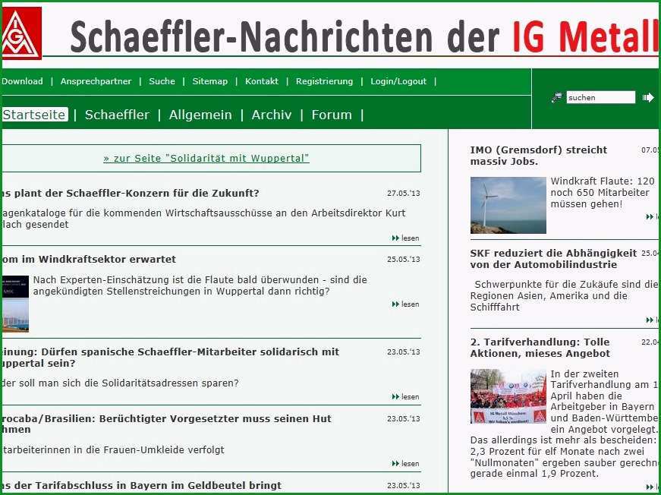This screenshot has width=661, height=495.
Task: Click the search tool icon beside suchen field
Action: 557,97
